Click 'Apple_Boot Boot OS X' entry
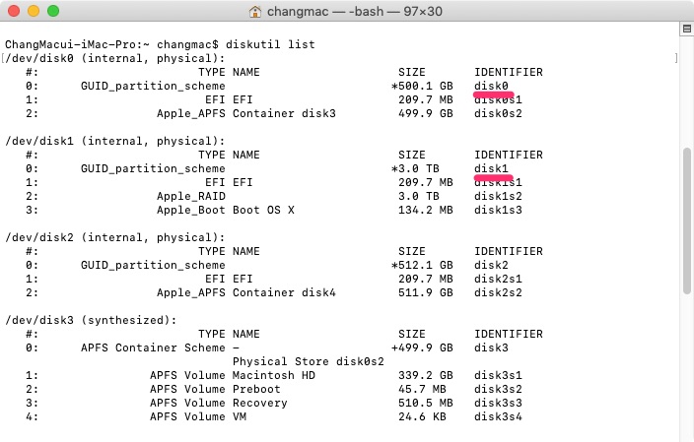Image resolution: width=694 pixels, height=442 pixels. coord(226,210)
